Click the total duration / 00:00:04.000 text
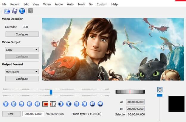Screen dimensions: 186x122 click(x=55, y=114)
